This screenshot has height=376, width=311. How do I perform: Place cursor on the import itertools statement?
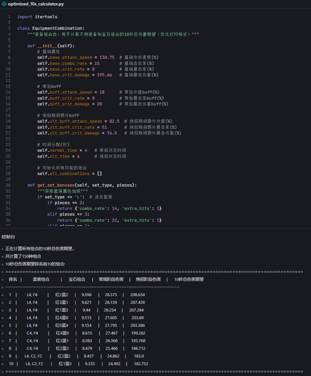click(37, 17)
